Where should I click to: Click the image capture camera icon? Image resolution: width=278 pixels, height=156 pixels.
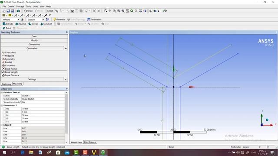point(18,11)
